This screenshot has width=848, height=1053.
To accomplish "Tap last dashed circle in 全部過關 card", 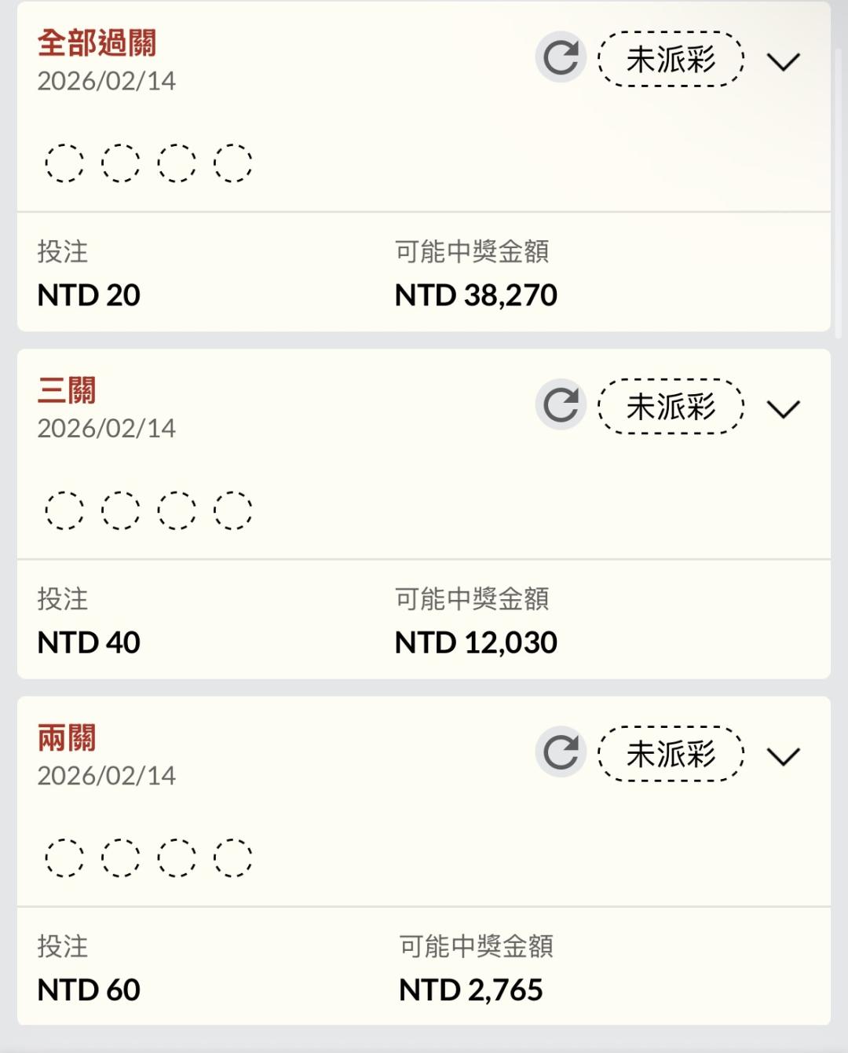I will click(233, 163).
